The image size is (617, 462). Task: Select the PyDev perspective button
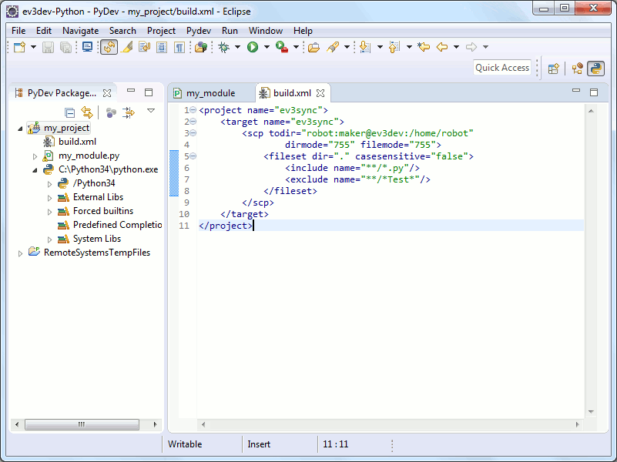[595, 69]
